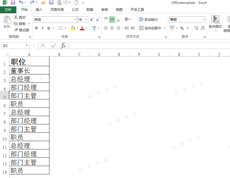The image size is (230, 178).
Task: Toggle Italic formatting
Action: point(42,28)
